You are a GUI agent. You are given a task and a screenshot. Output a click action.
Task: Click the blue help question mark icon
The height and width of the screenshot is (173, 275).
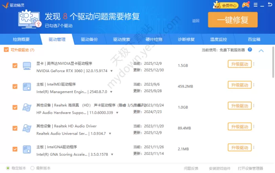(250, 50)
